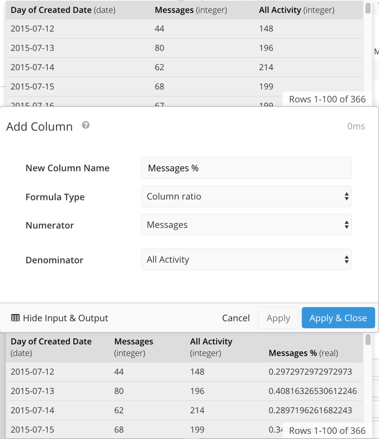Click the 2015-07-14 cell in the input table
The image size is (379, 439).
[x=33, y=67]
